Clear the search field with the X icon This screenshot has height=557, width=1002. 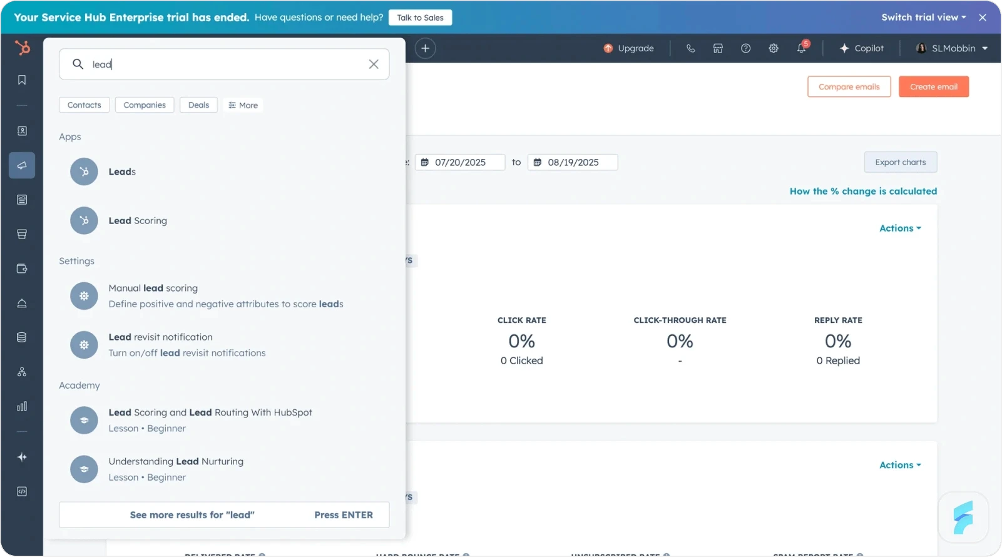tap(374, 64)
